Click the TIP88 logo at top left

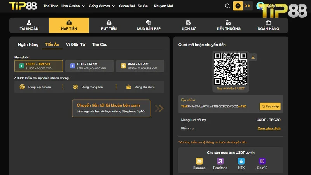click(x=23, y=6)
